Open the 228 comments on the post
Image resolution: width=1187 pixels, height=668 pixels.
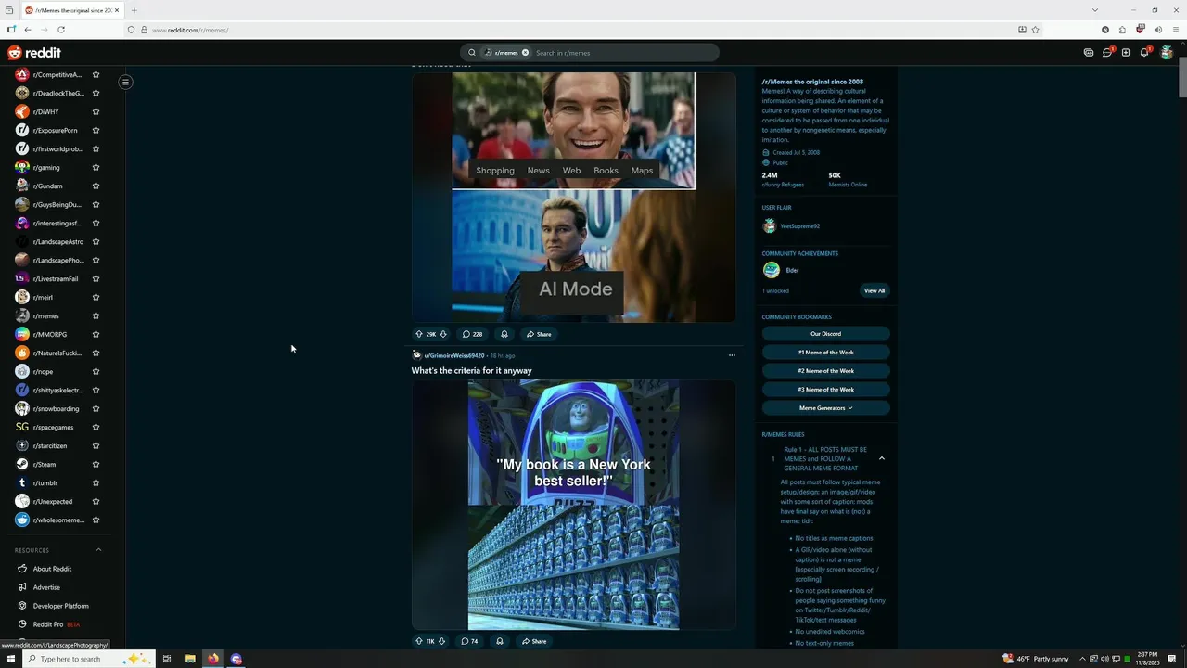click(473, 334)
